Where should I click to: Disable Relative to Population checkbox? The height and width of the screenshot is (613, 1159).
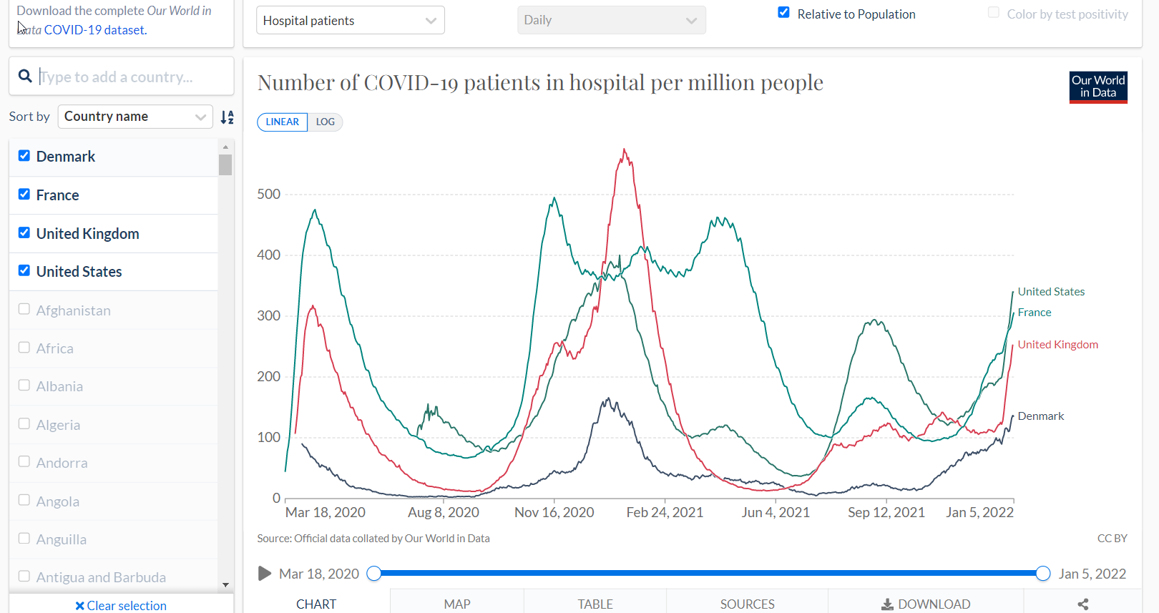pyautogui.click(x=784, y=13)
